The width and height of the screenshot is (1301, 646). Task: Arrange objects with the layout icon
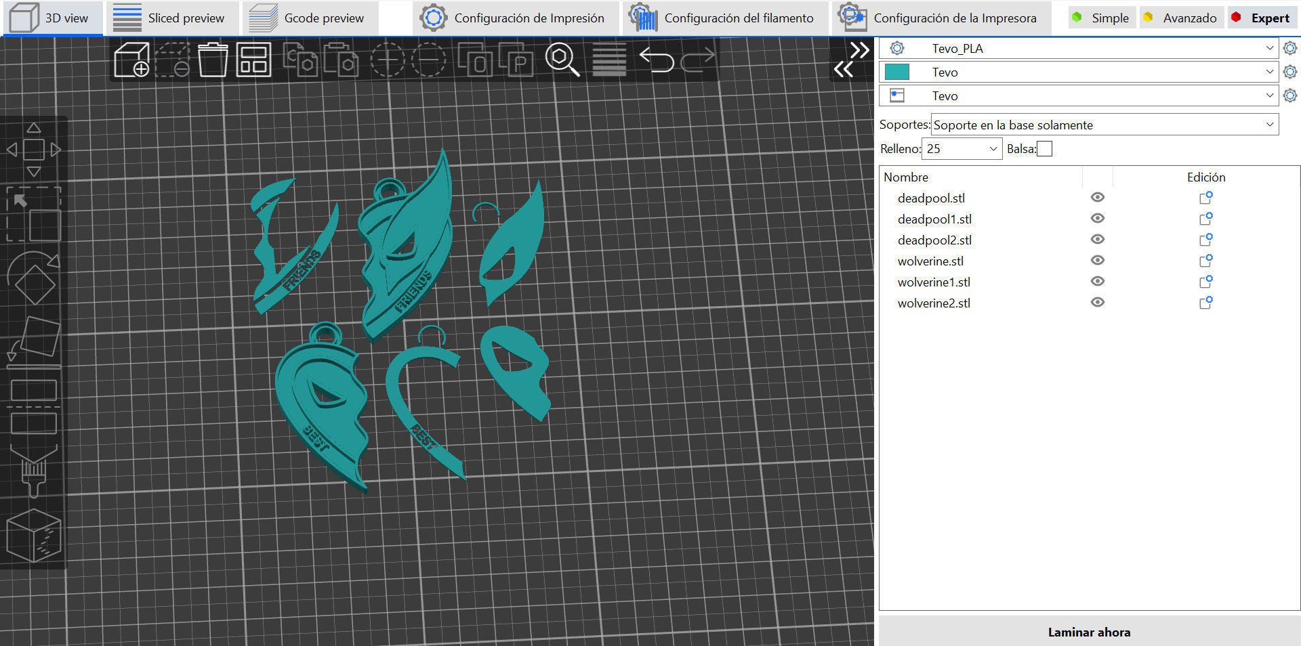click(253, 60)
